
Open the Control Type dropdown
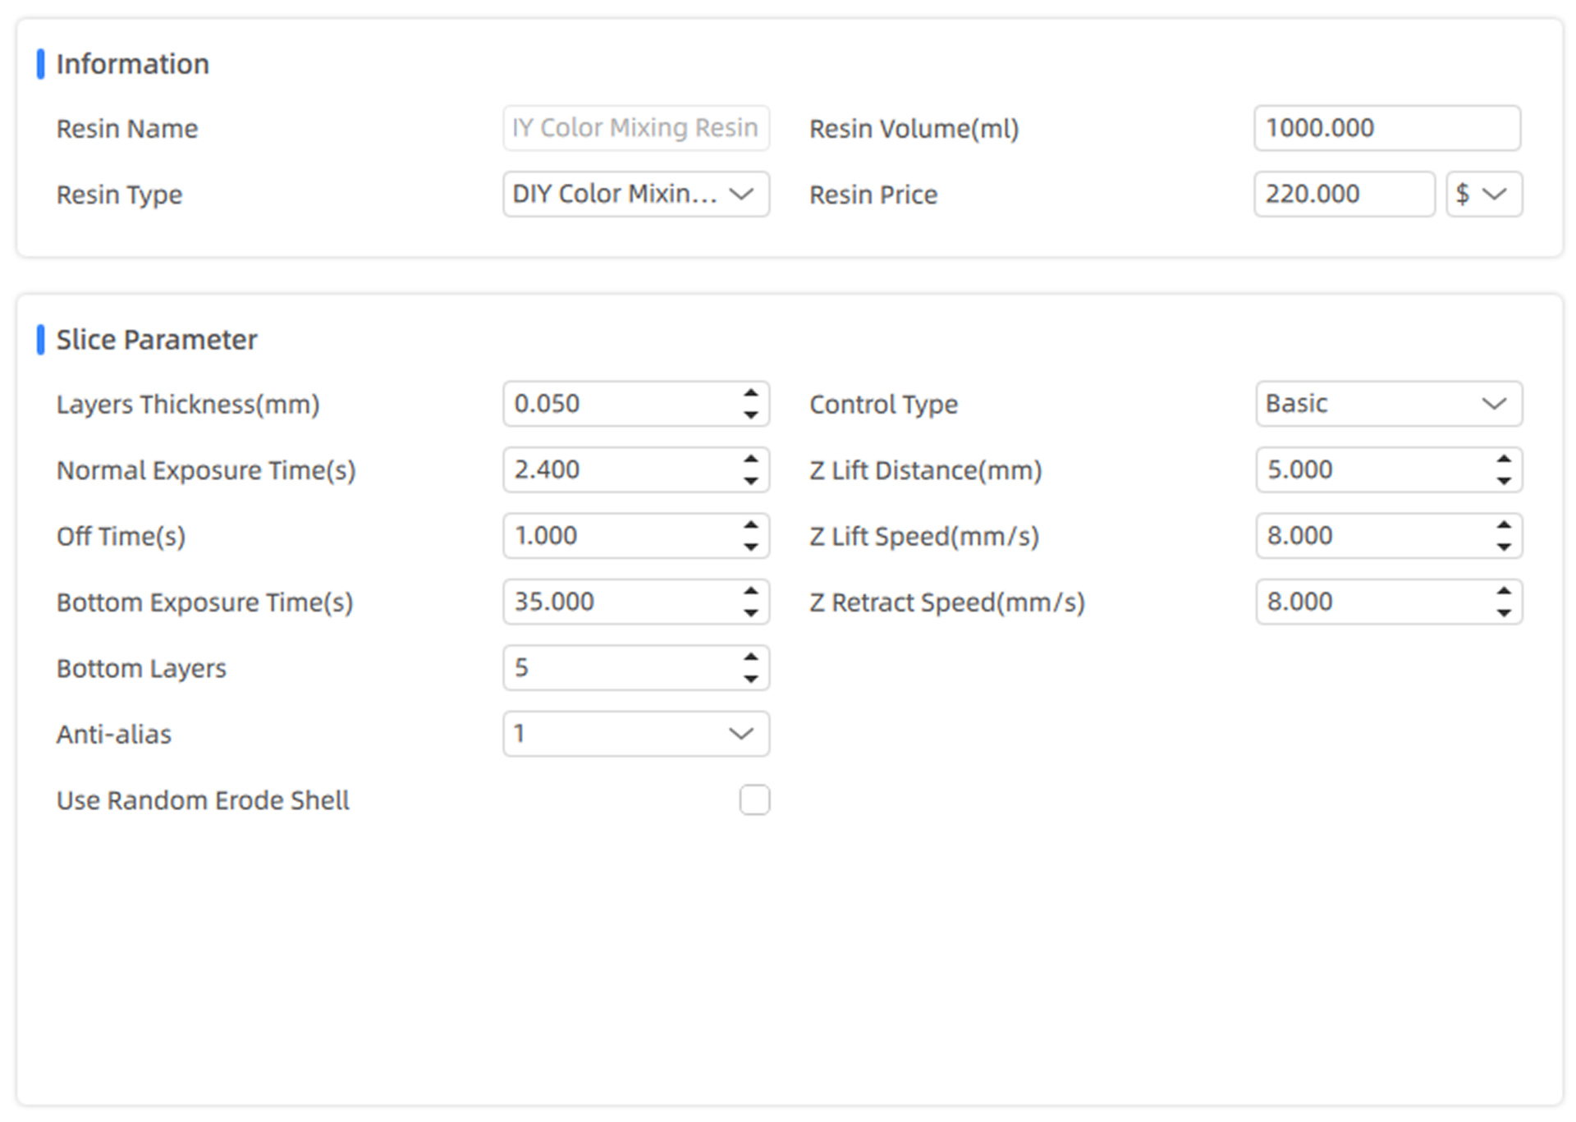1388,404
